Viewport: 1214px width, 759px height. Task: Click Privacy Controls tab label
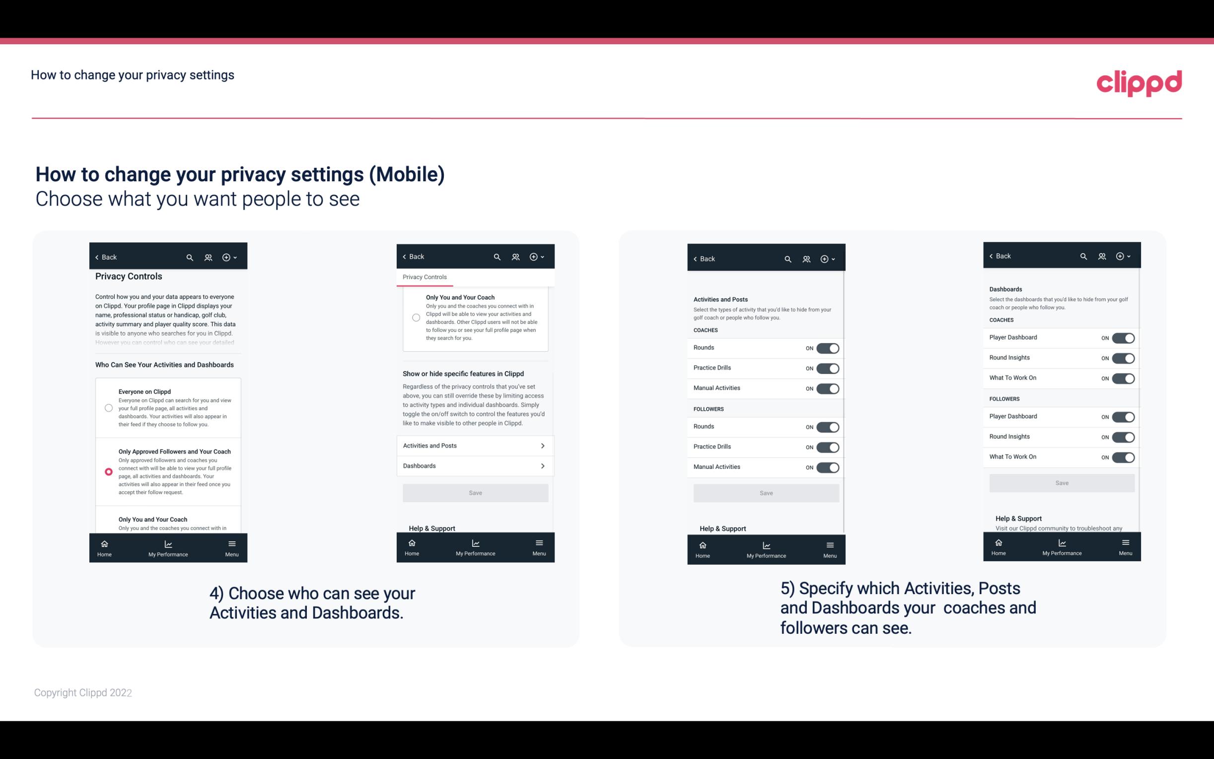[x=424, y=277]
